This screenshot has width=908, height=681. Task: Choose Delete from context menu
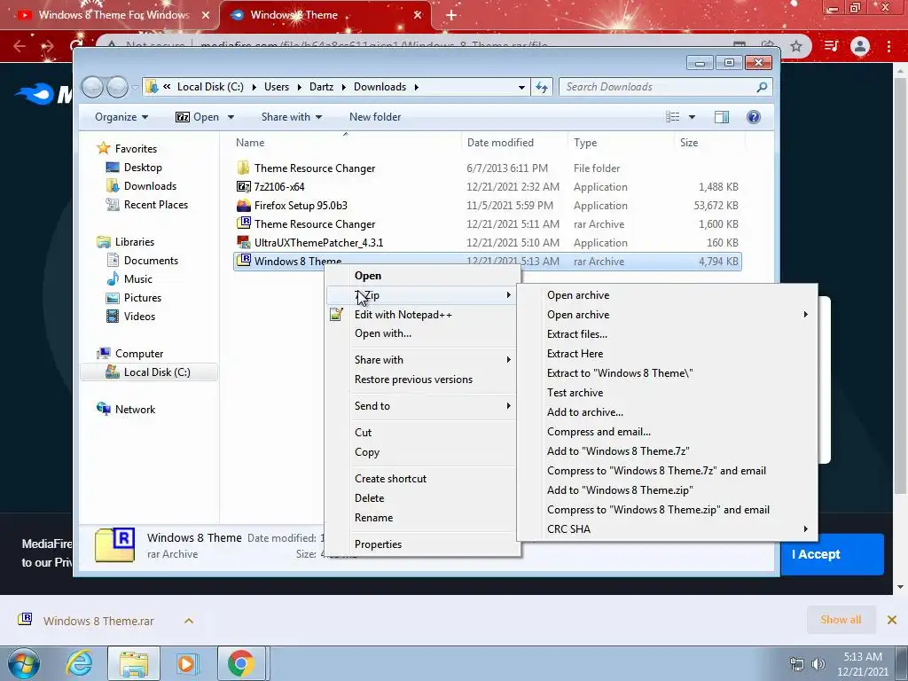(369, 498)
